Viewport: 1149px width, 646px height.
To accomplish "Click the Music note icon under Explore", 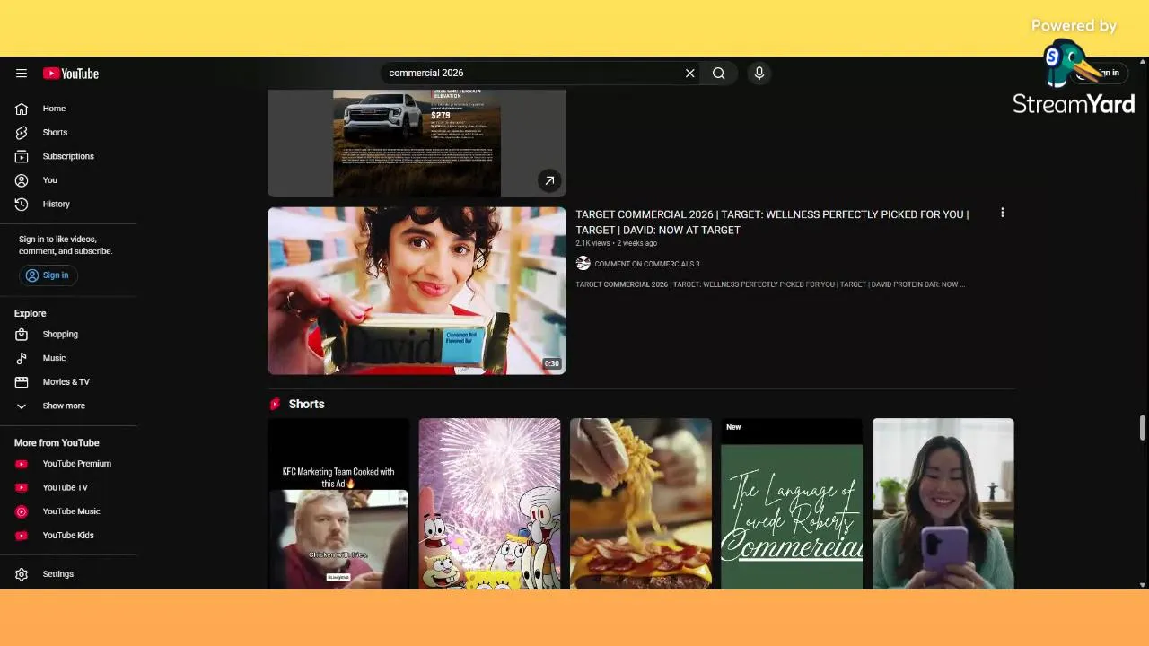I will (x=22, y=358).
